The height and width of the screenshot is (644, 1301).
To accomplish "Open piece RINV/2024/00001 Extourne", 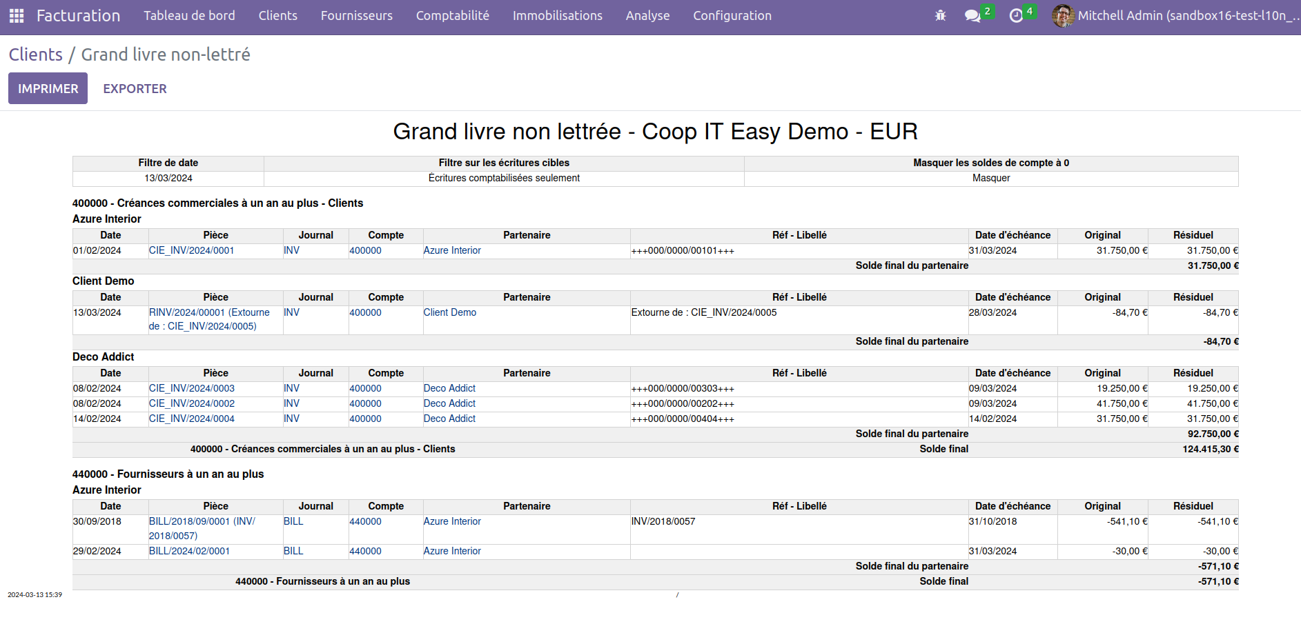I will coord(209,319).
